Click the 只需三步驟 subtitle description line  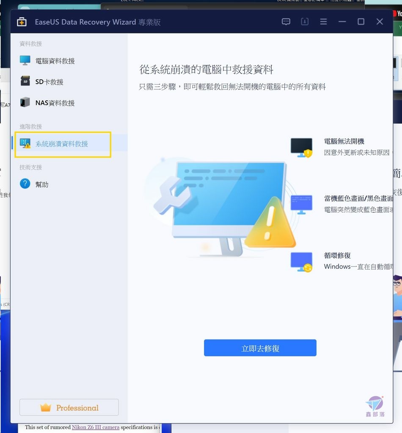coord(232,87)
